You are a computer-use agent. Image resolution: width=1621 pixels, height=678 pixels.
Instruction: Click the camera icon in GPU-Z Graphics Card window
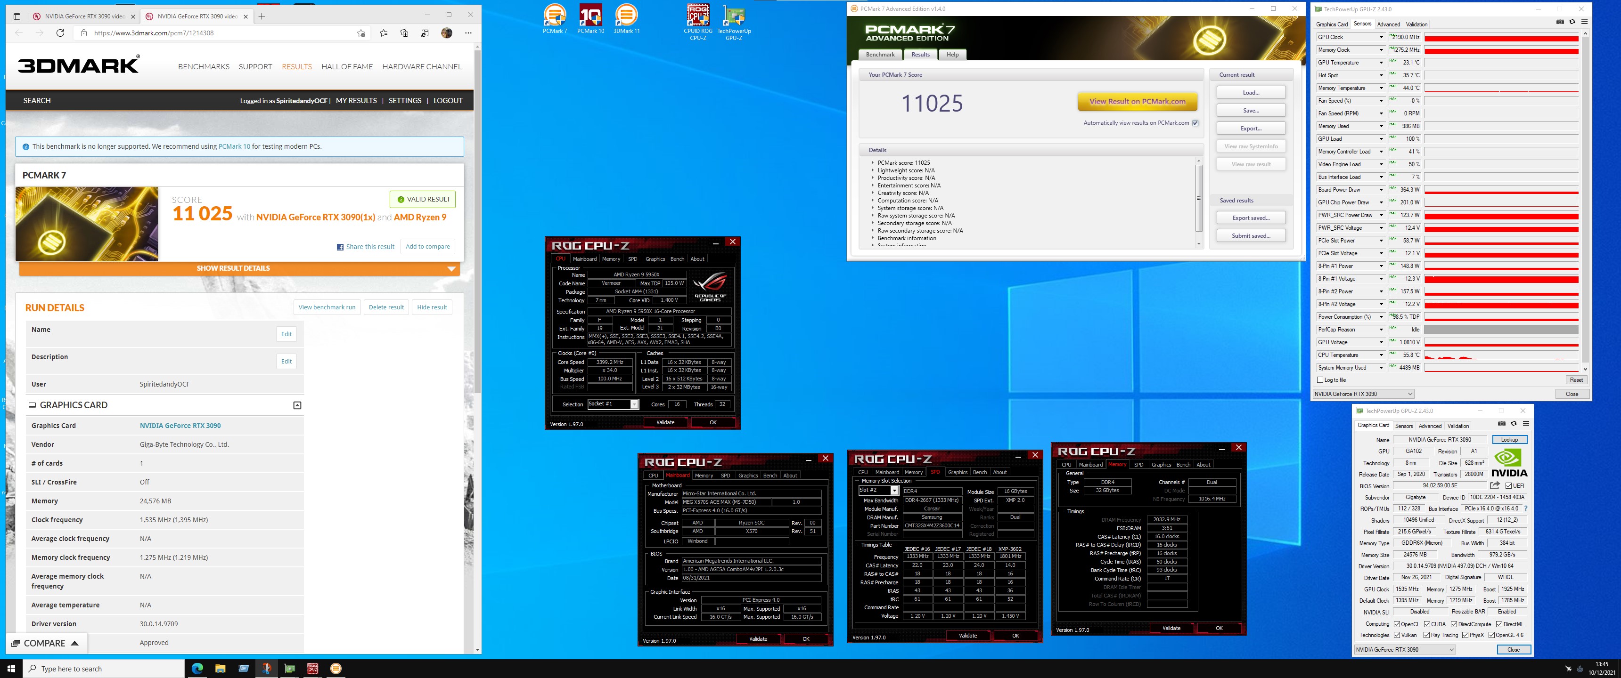pos(1501,423)
